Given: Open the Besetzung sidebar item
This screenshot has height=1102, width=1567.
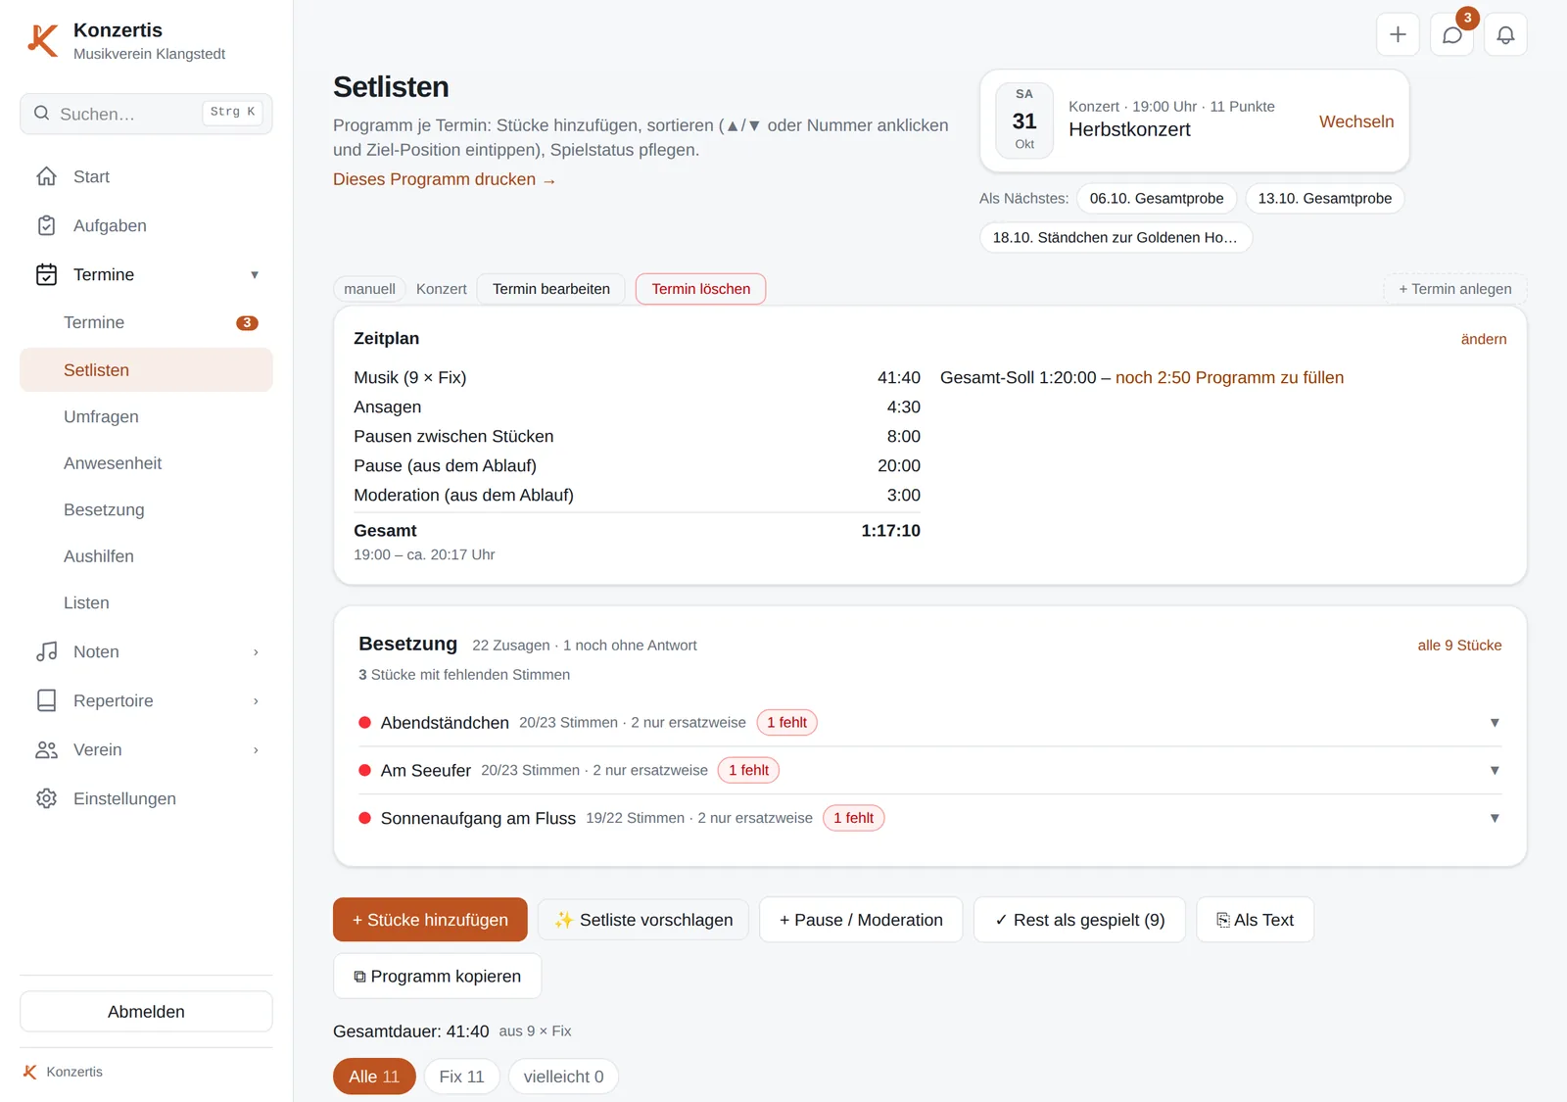Looking at the screenshot, I should click(146, 509).
